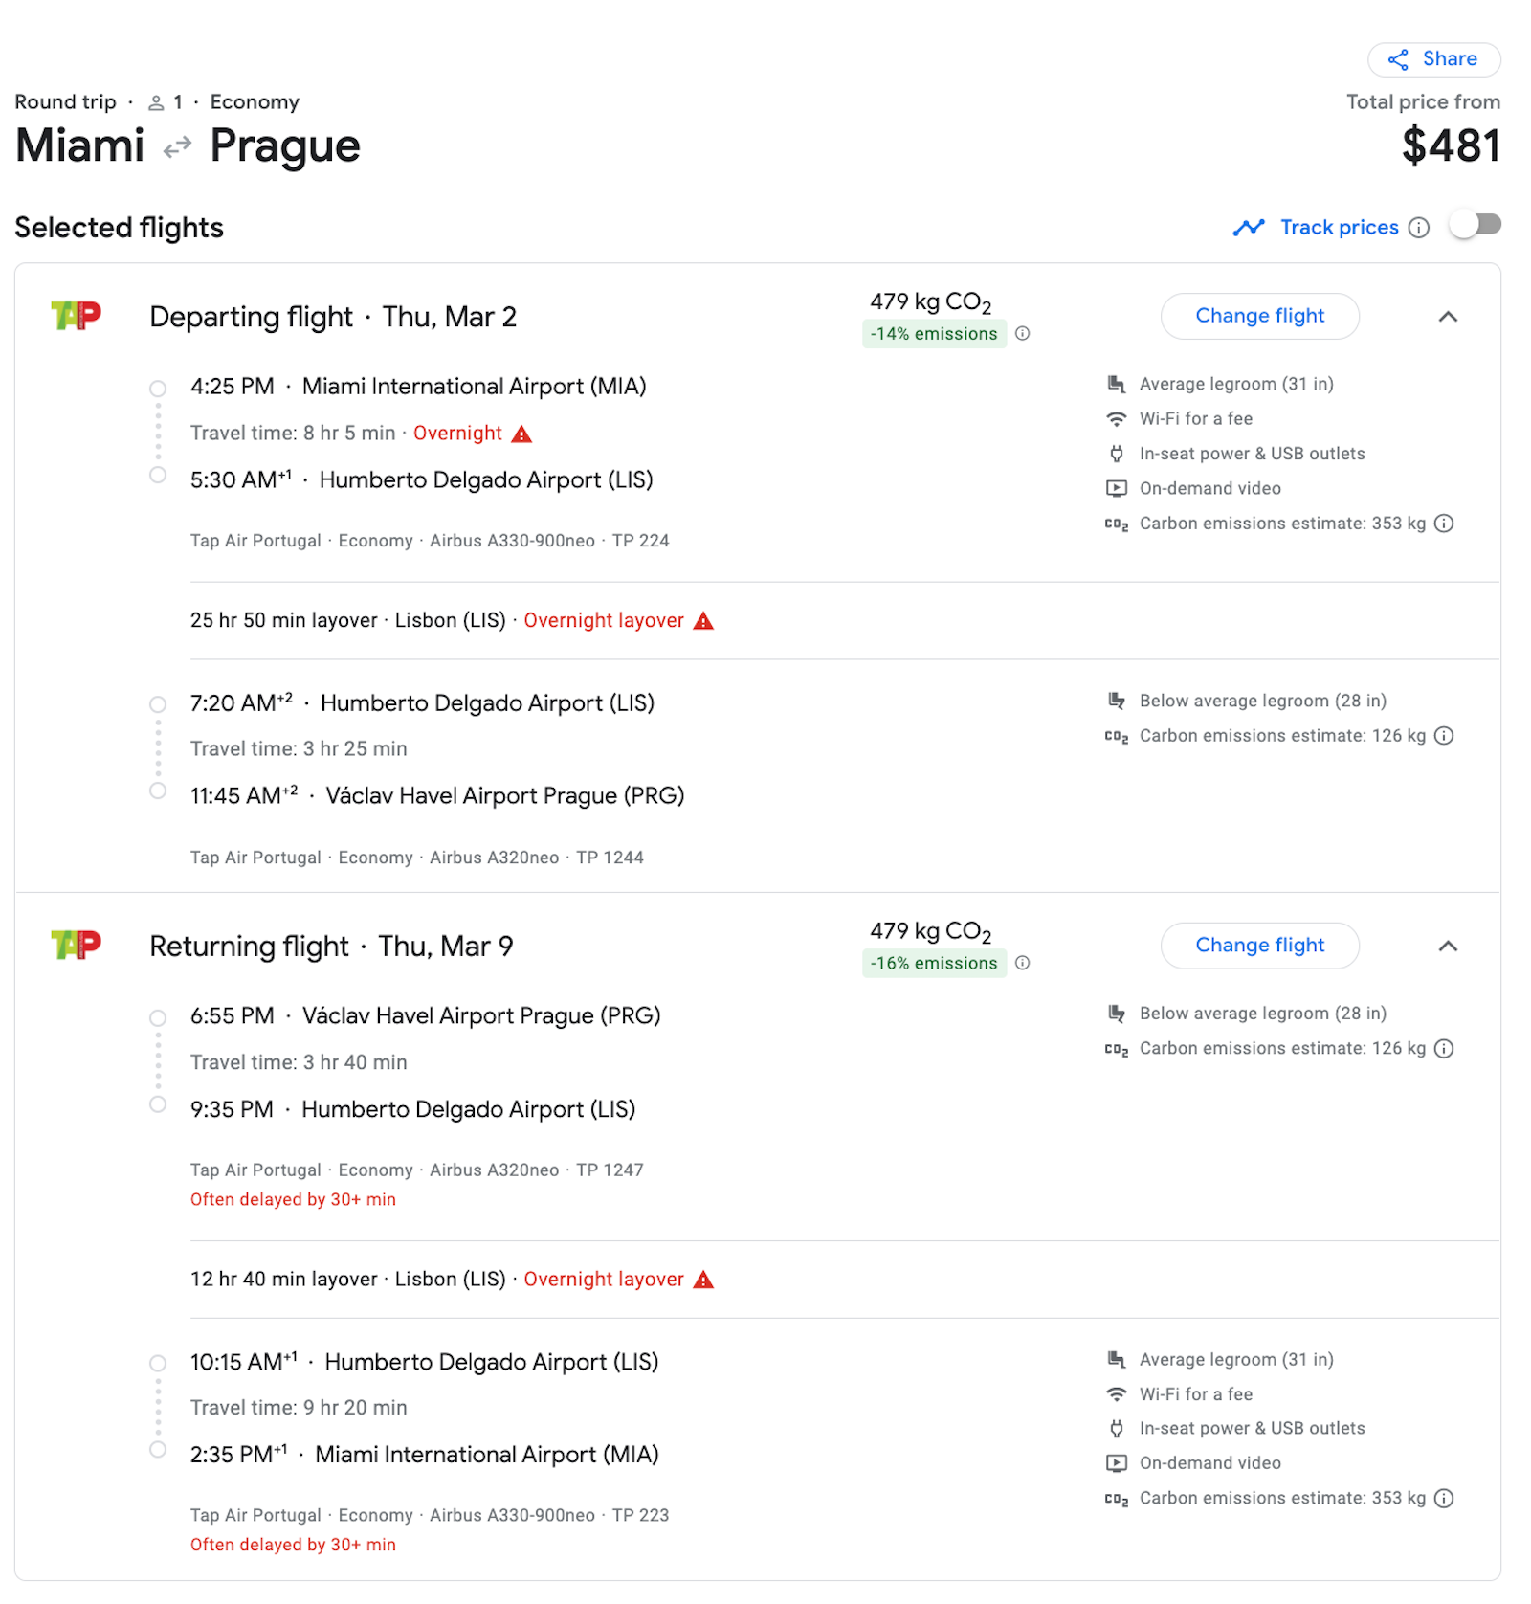Select the arrival circle at Václav Havel Airport
Screen dimensions: 1531x1604
coord(158,791)
